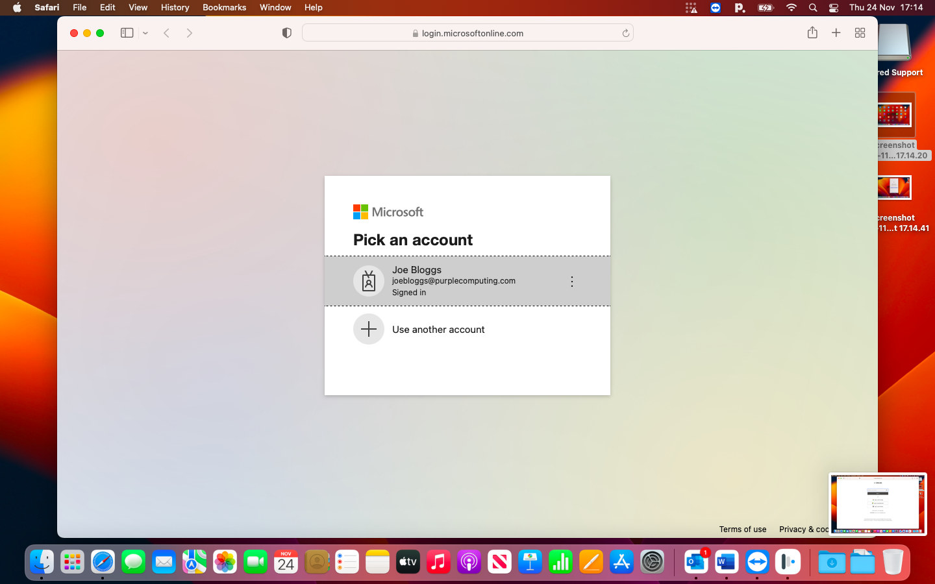Open a new tab with plus icon

pos(836,33)
